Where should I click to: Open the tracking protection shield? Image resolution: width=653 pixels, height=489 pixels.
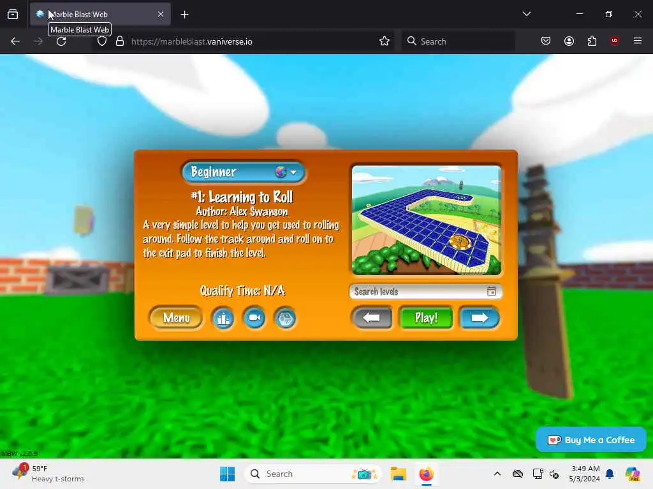tap(102, 41)
